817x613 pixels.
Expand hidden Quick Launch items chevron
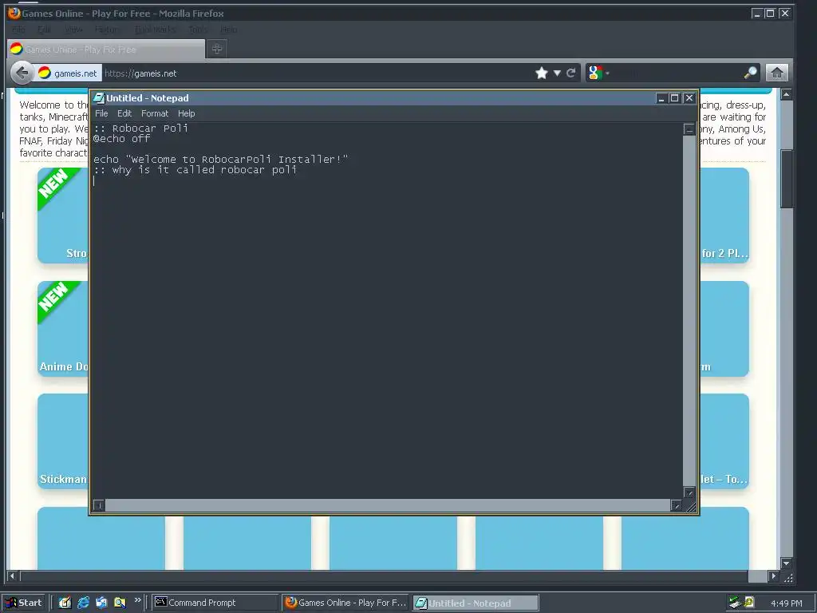click(x=137, y=600)
